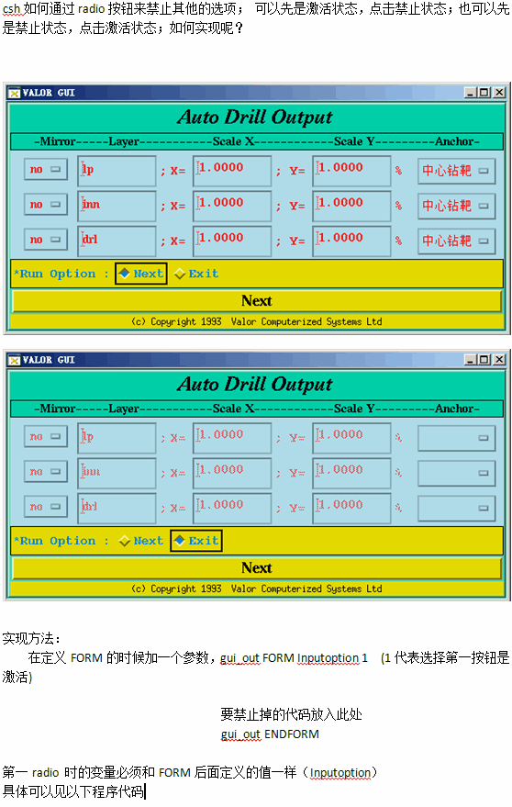Open disabled Anchor dropdown in first row, lower window

click(456, 438)
